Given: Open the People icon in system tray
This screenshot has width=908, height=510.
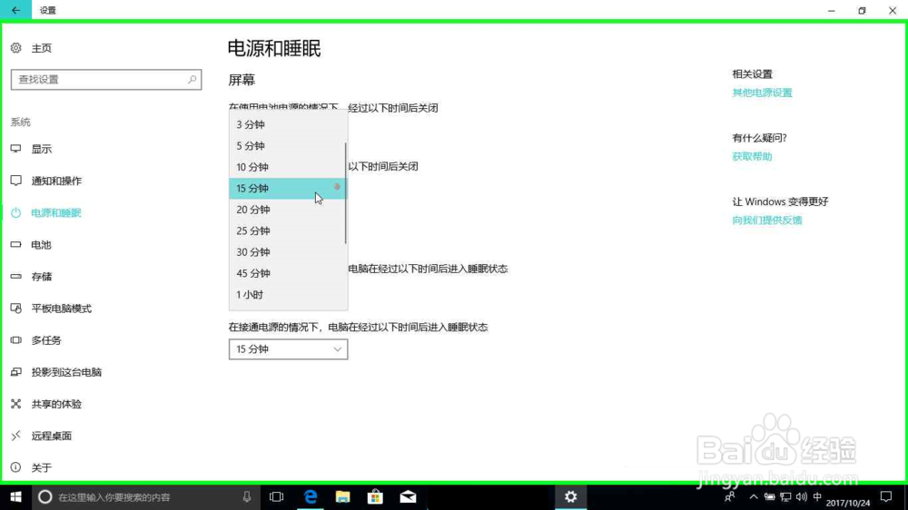Looking at the screenshot, I should (730, 496).
